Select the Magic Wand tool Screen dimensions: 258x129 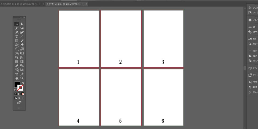[17, 28]
